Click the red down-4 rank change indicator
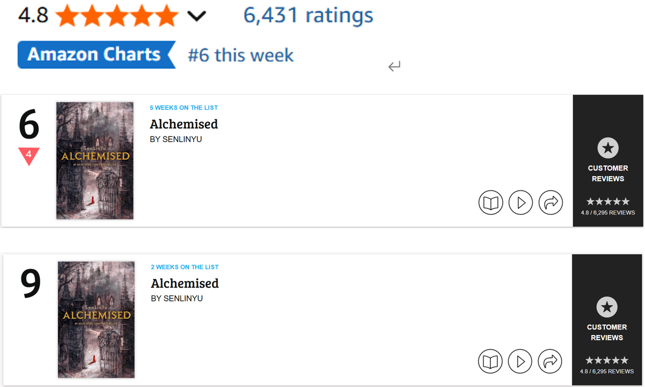This screenshot has width=645, height=387. coord(29,155)
